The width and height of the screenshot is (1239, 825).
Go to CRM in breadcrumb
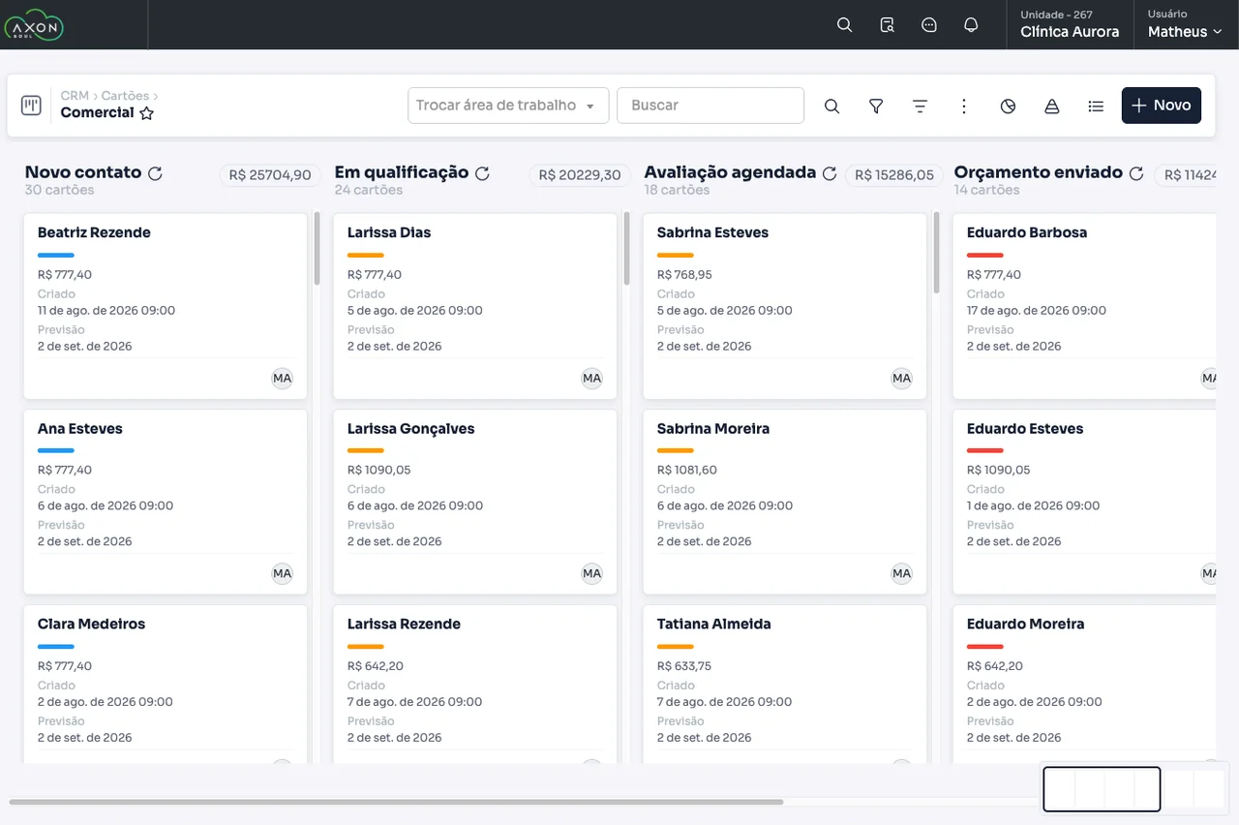coord(74,96)
